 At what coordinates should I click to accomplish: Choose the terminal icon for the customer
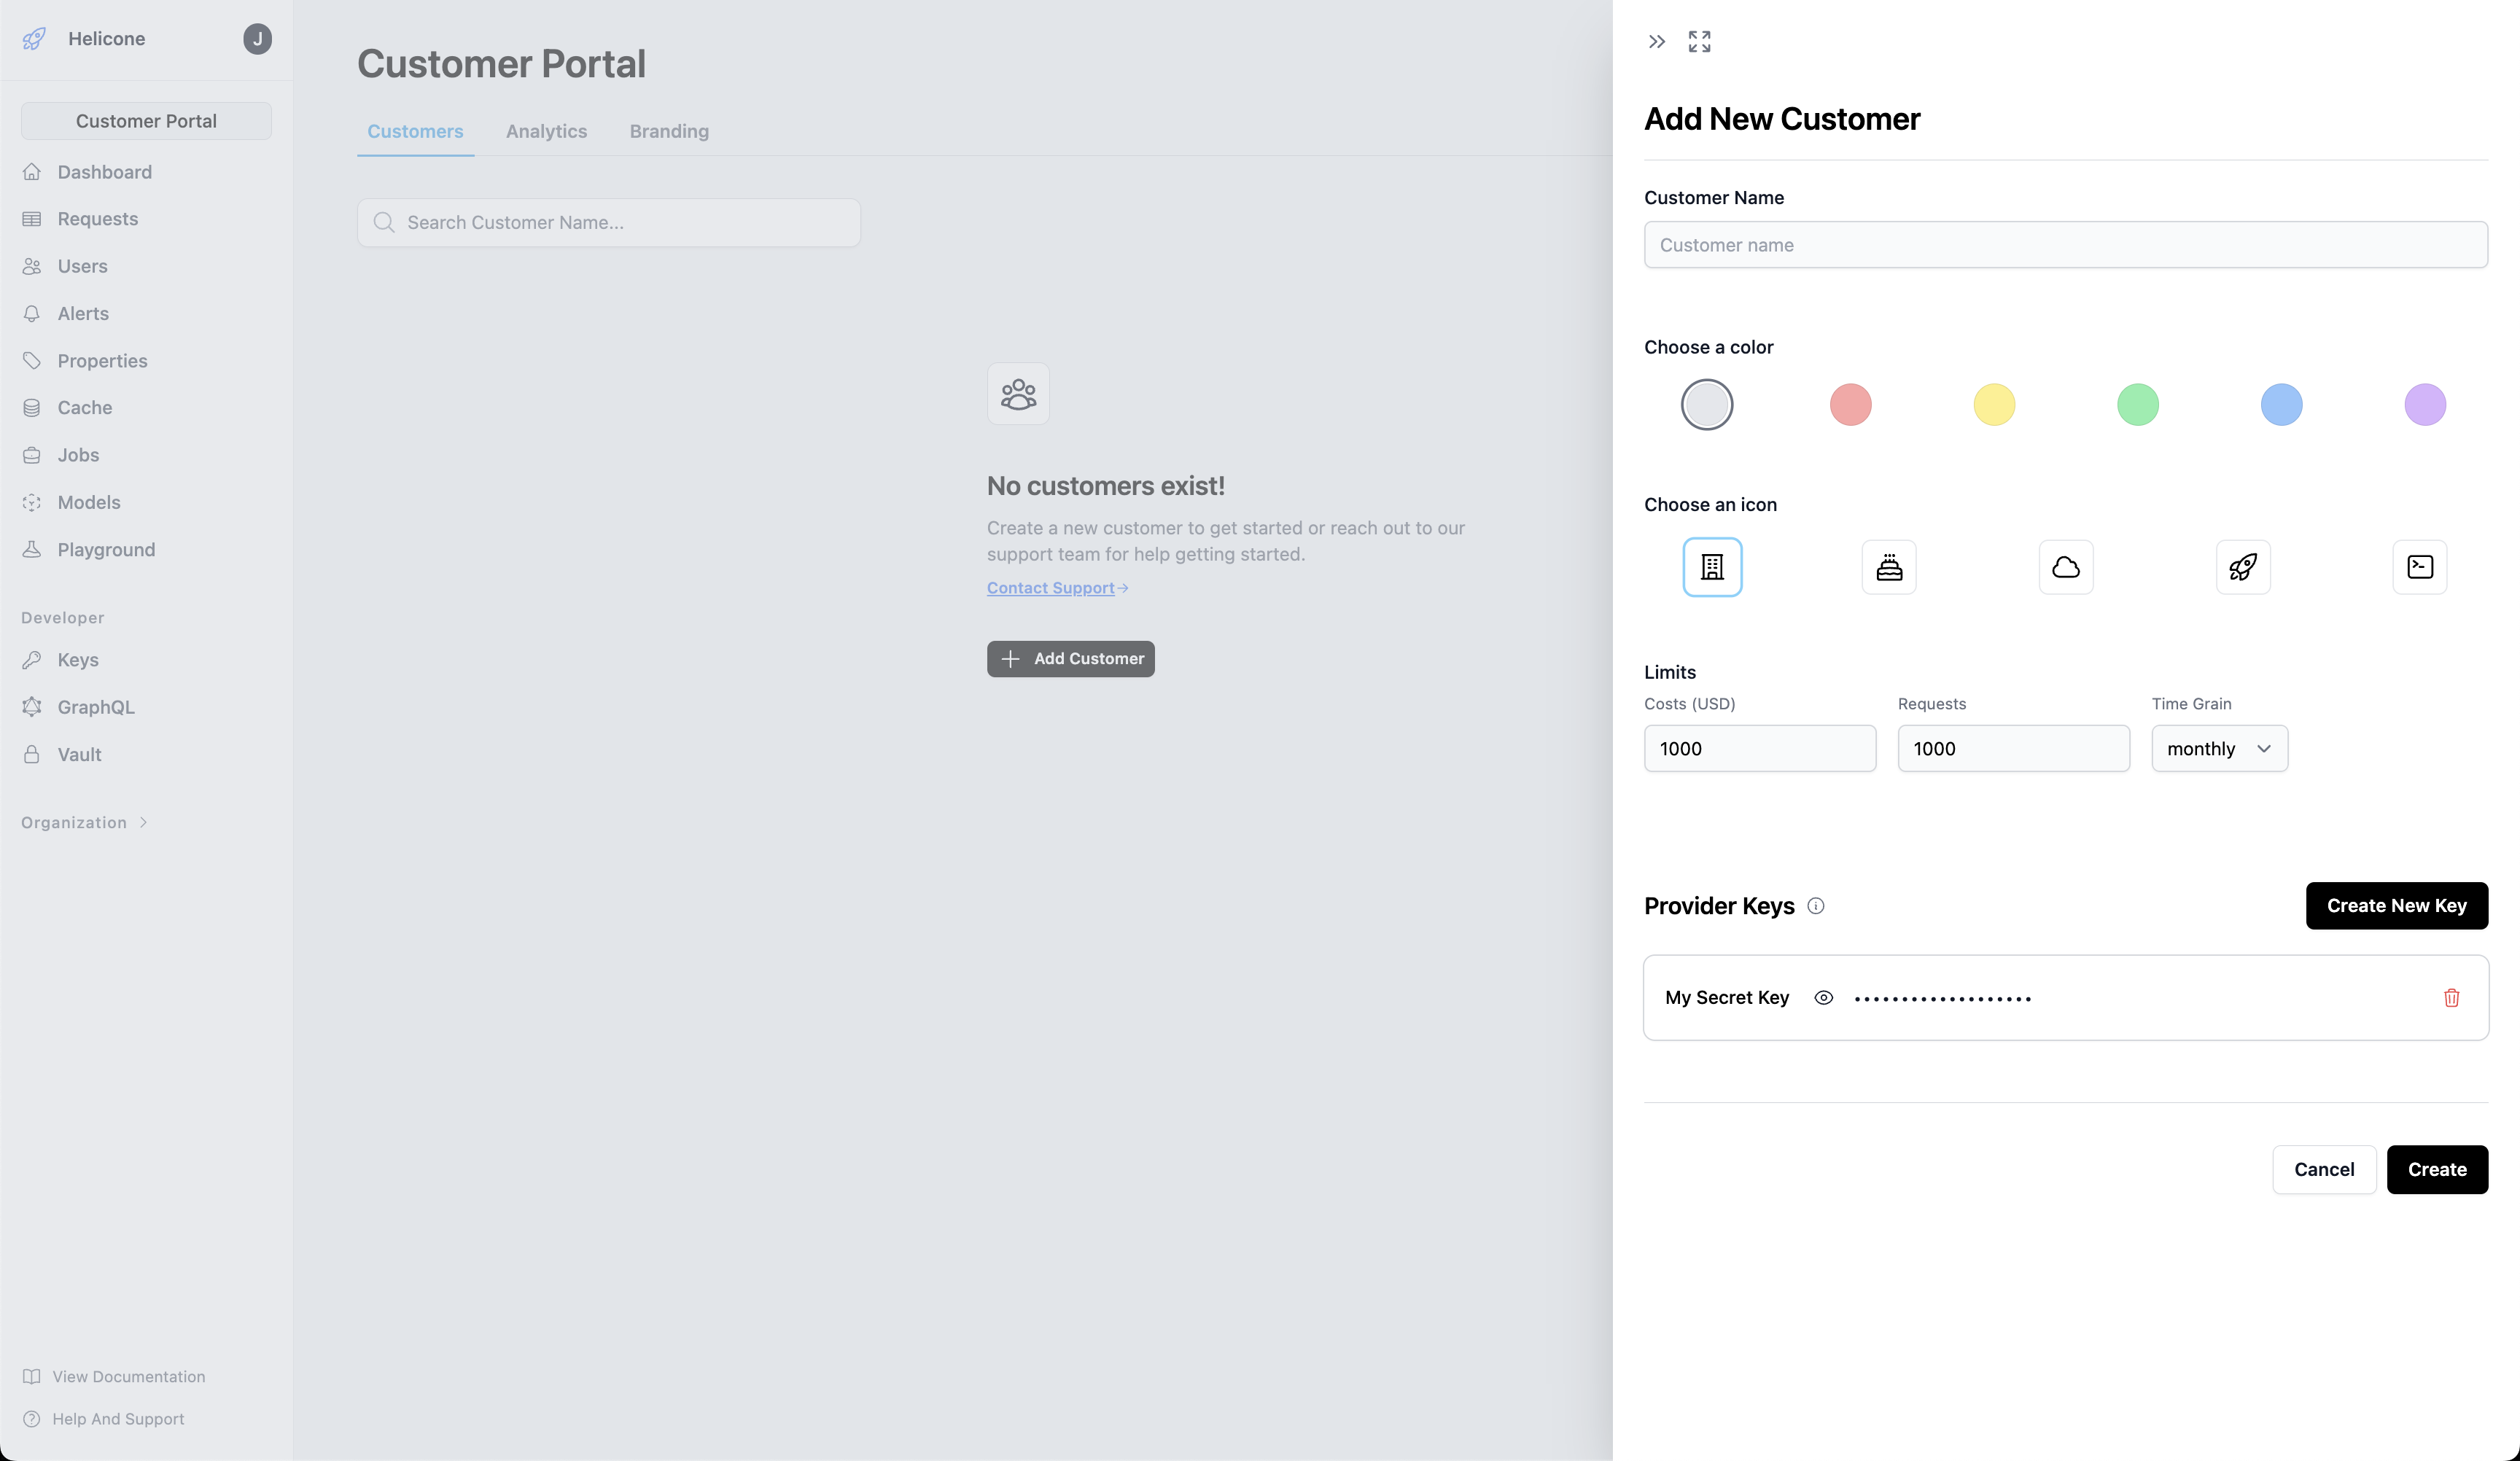point(2419,567)
